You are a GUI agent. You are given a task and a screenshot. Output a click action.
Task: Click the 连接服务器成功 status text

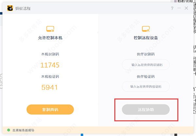23,130
